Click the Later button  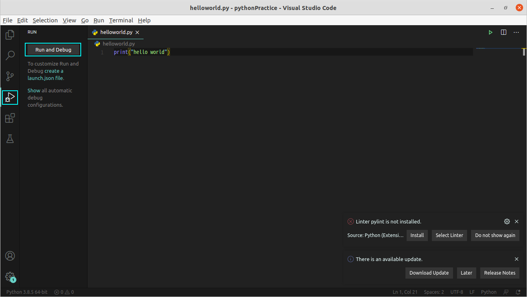(466, 273)
